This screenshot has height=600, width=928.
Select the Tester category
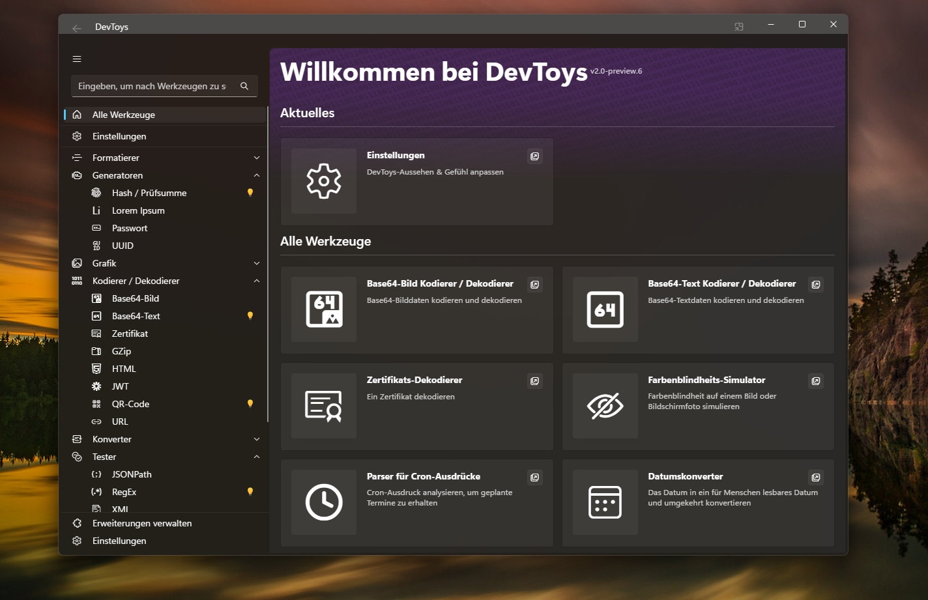tap(166, 457)
